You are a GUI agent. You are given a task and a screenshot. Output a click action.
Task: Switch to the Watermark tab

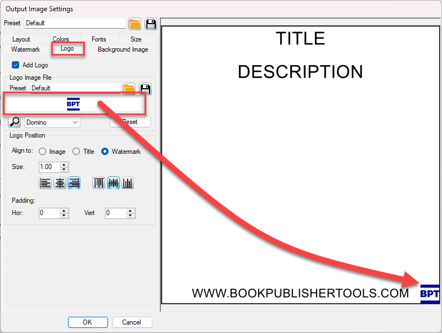click(26, 49)
